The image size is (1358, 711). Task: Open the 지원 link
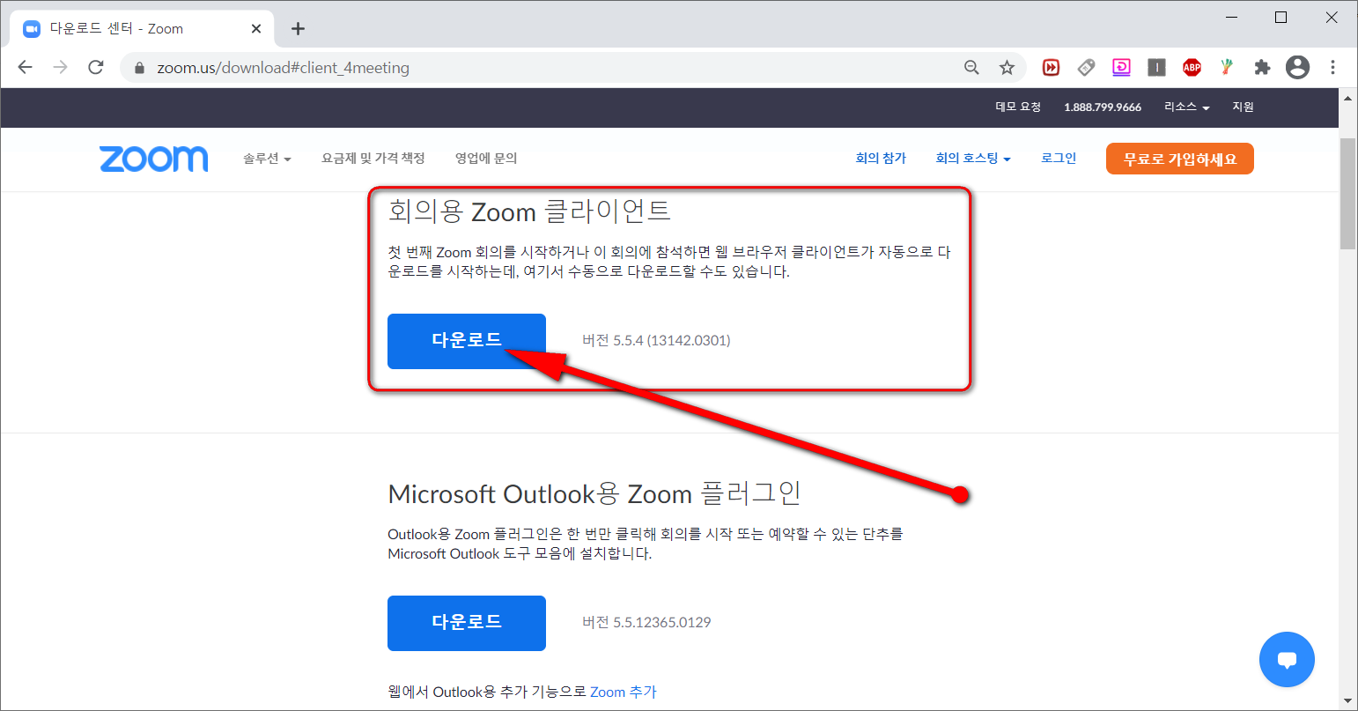coord(1243,107)
